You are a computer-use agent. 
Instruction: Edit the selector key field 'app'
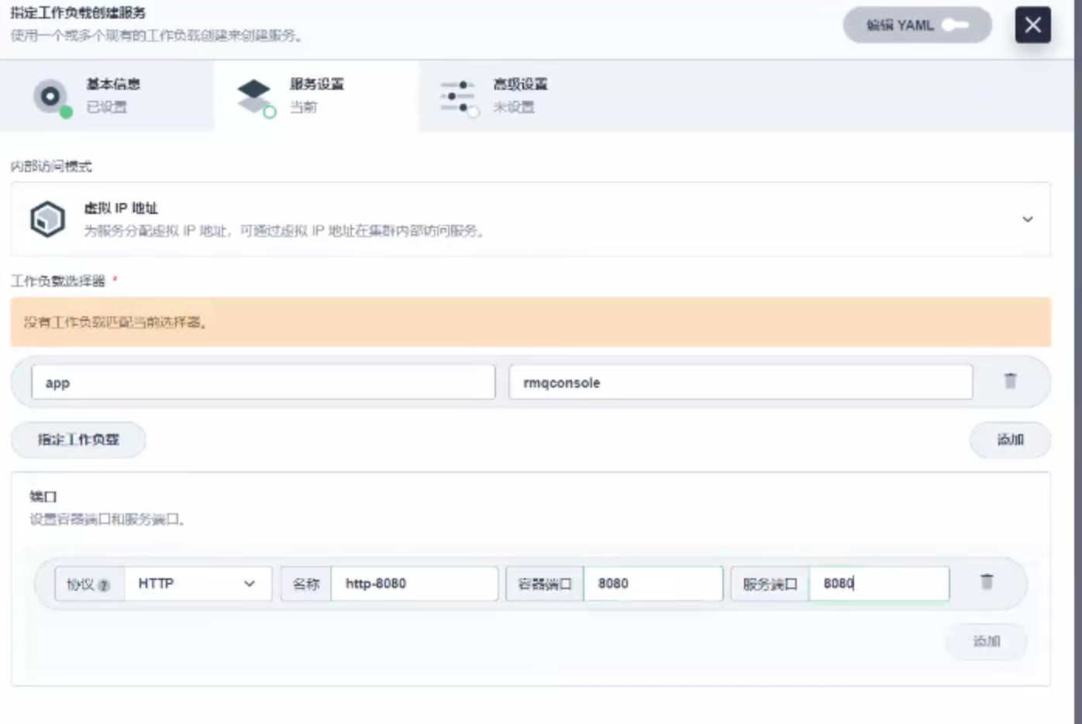click(263, 382)
